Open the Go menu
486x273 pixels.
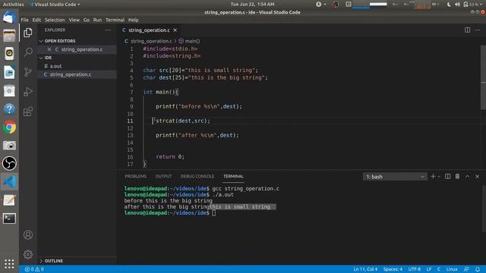pos(86,20)
